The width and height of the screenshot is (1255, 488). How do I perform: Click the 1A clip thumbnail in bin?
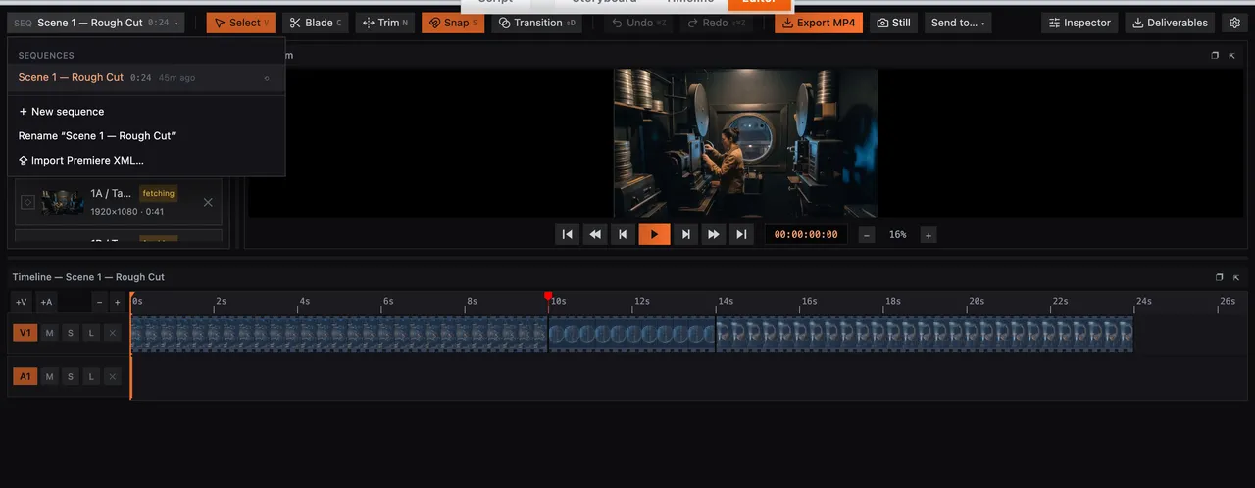[63, 202]
